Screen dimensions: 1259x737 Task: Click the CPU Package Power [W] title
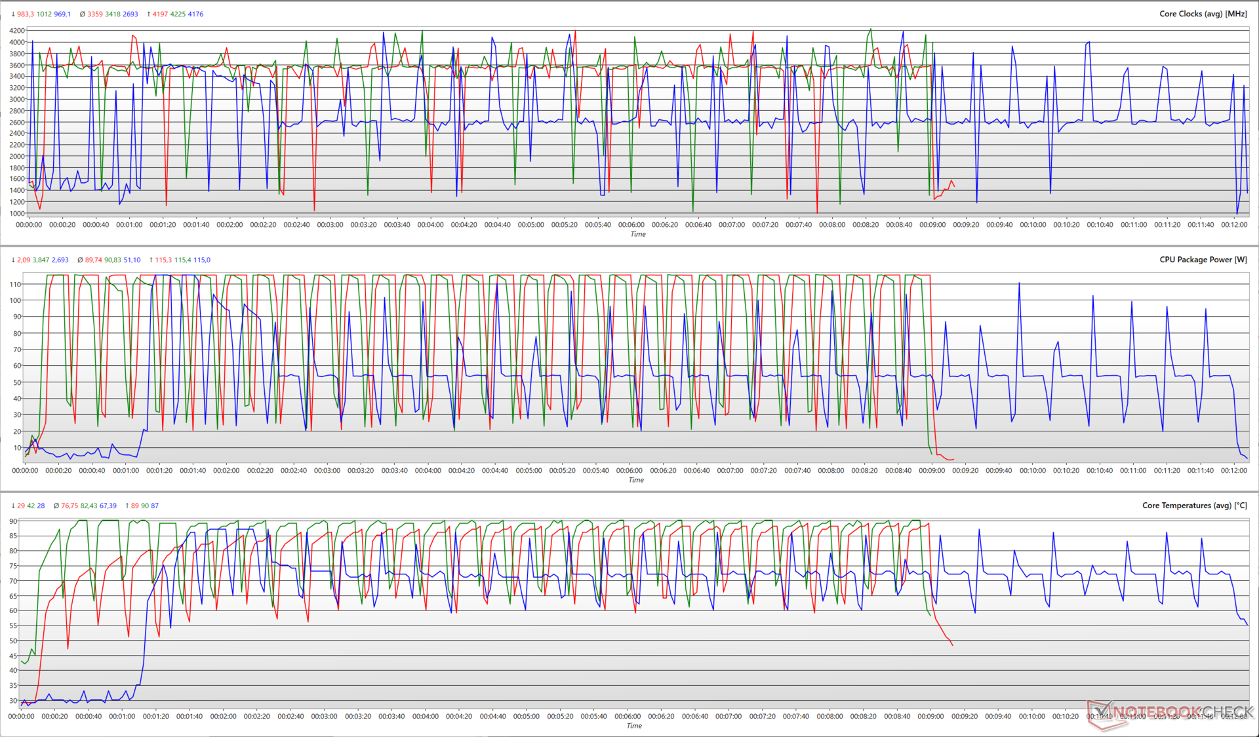[x=1203, y=260]
